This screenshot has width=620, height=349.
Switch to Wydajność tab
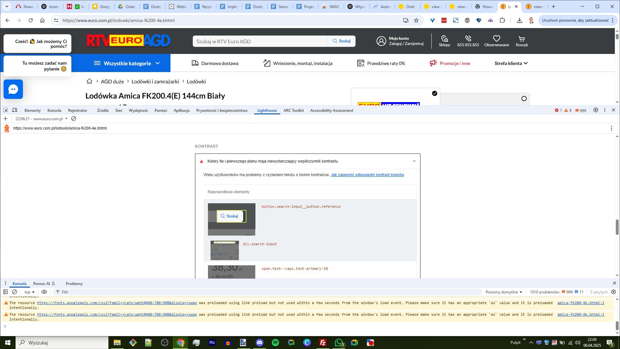(x=138, y=111)
